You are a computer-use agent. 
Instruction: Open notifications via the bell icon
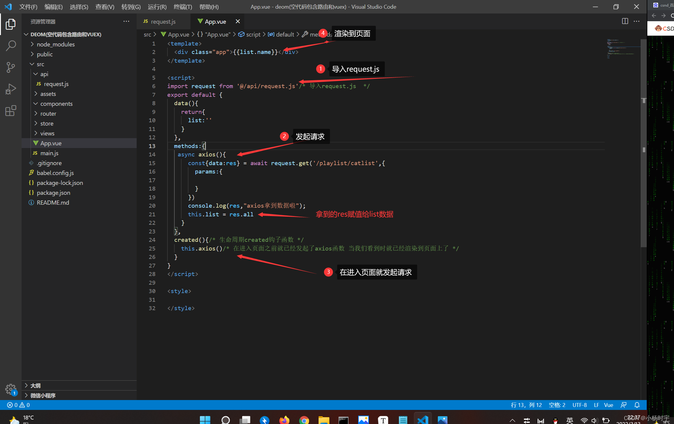pos(637,405)
